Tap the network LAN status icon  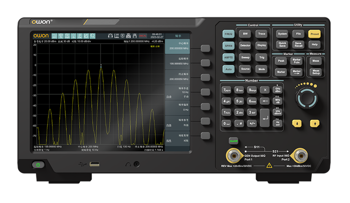point(128,36)
